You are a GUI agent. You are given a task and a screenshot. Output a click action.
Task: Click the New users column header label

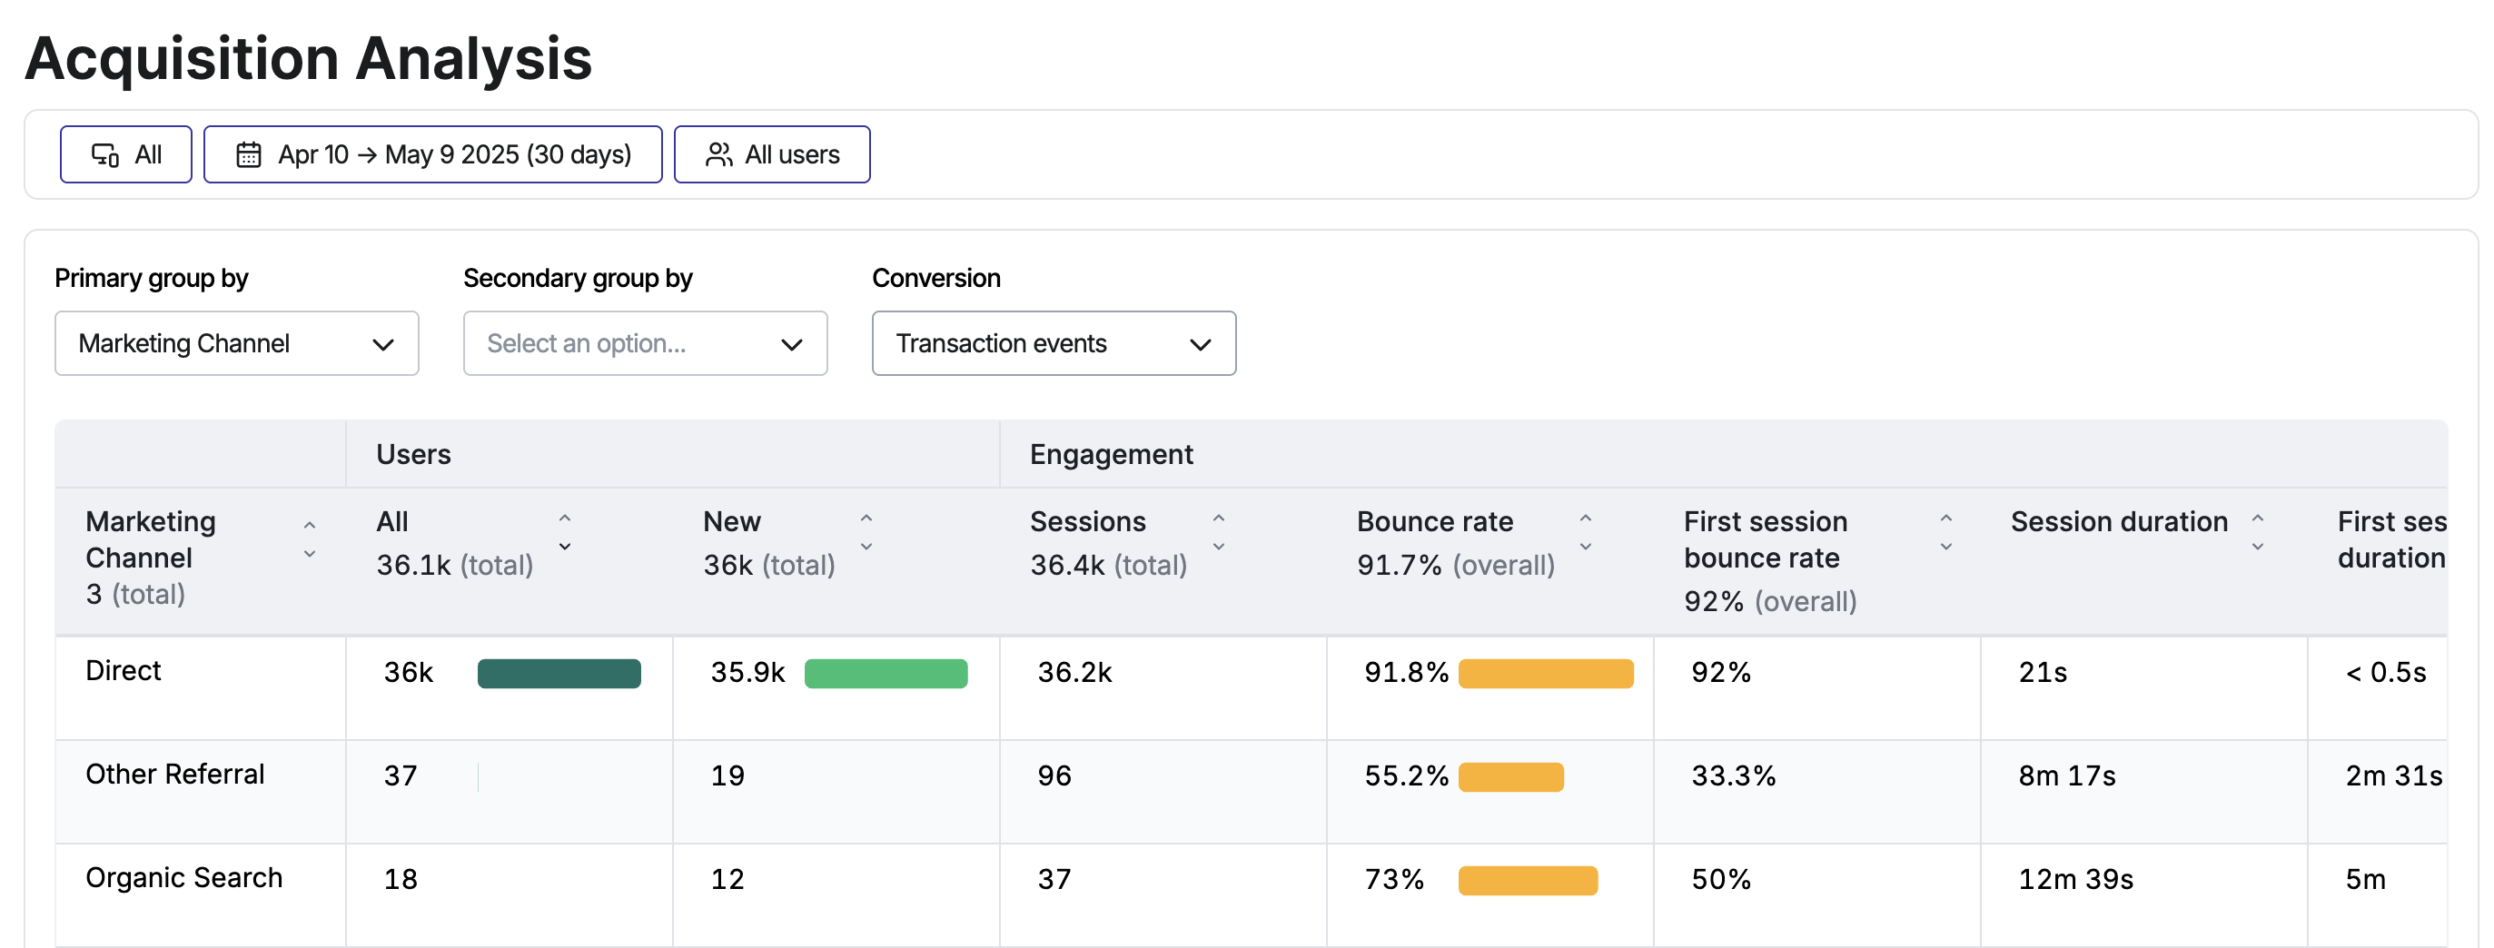pyautogui.click(x=732, y=521)
